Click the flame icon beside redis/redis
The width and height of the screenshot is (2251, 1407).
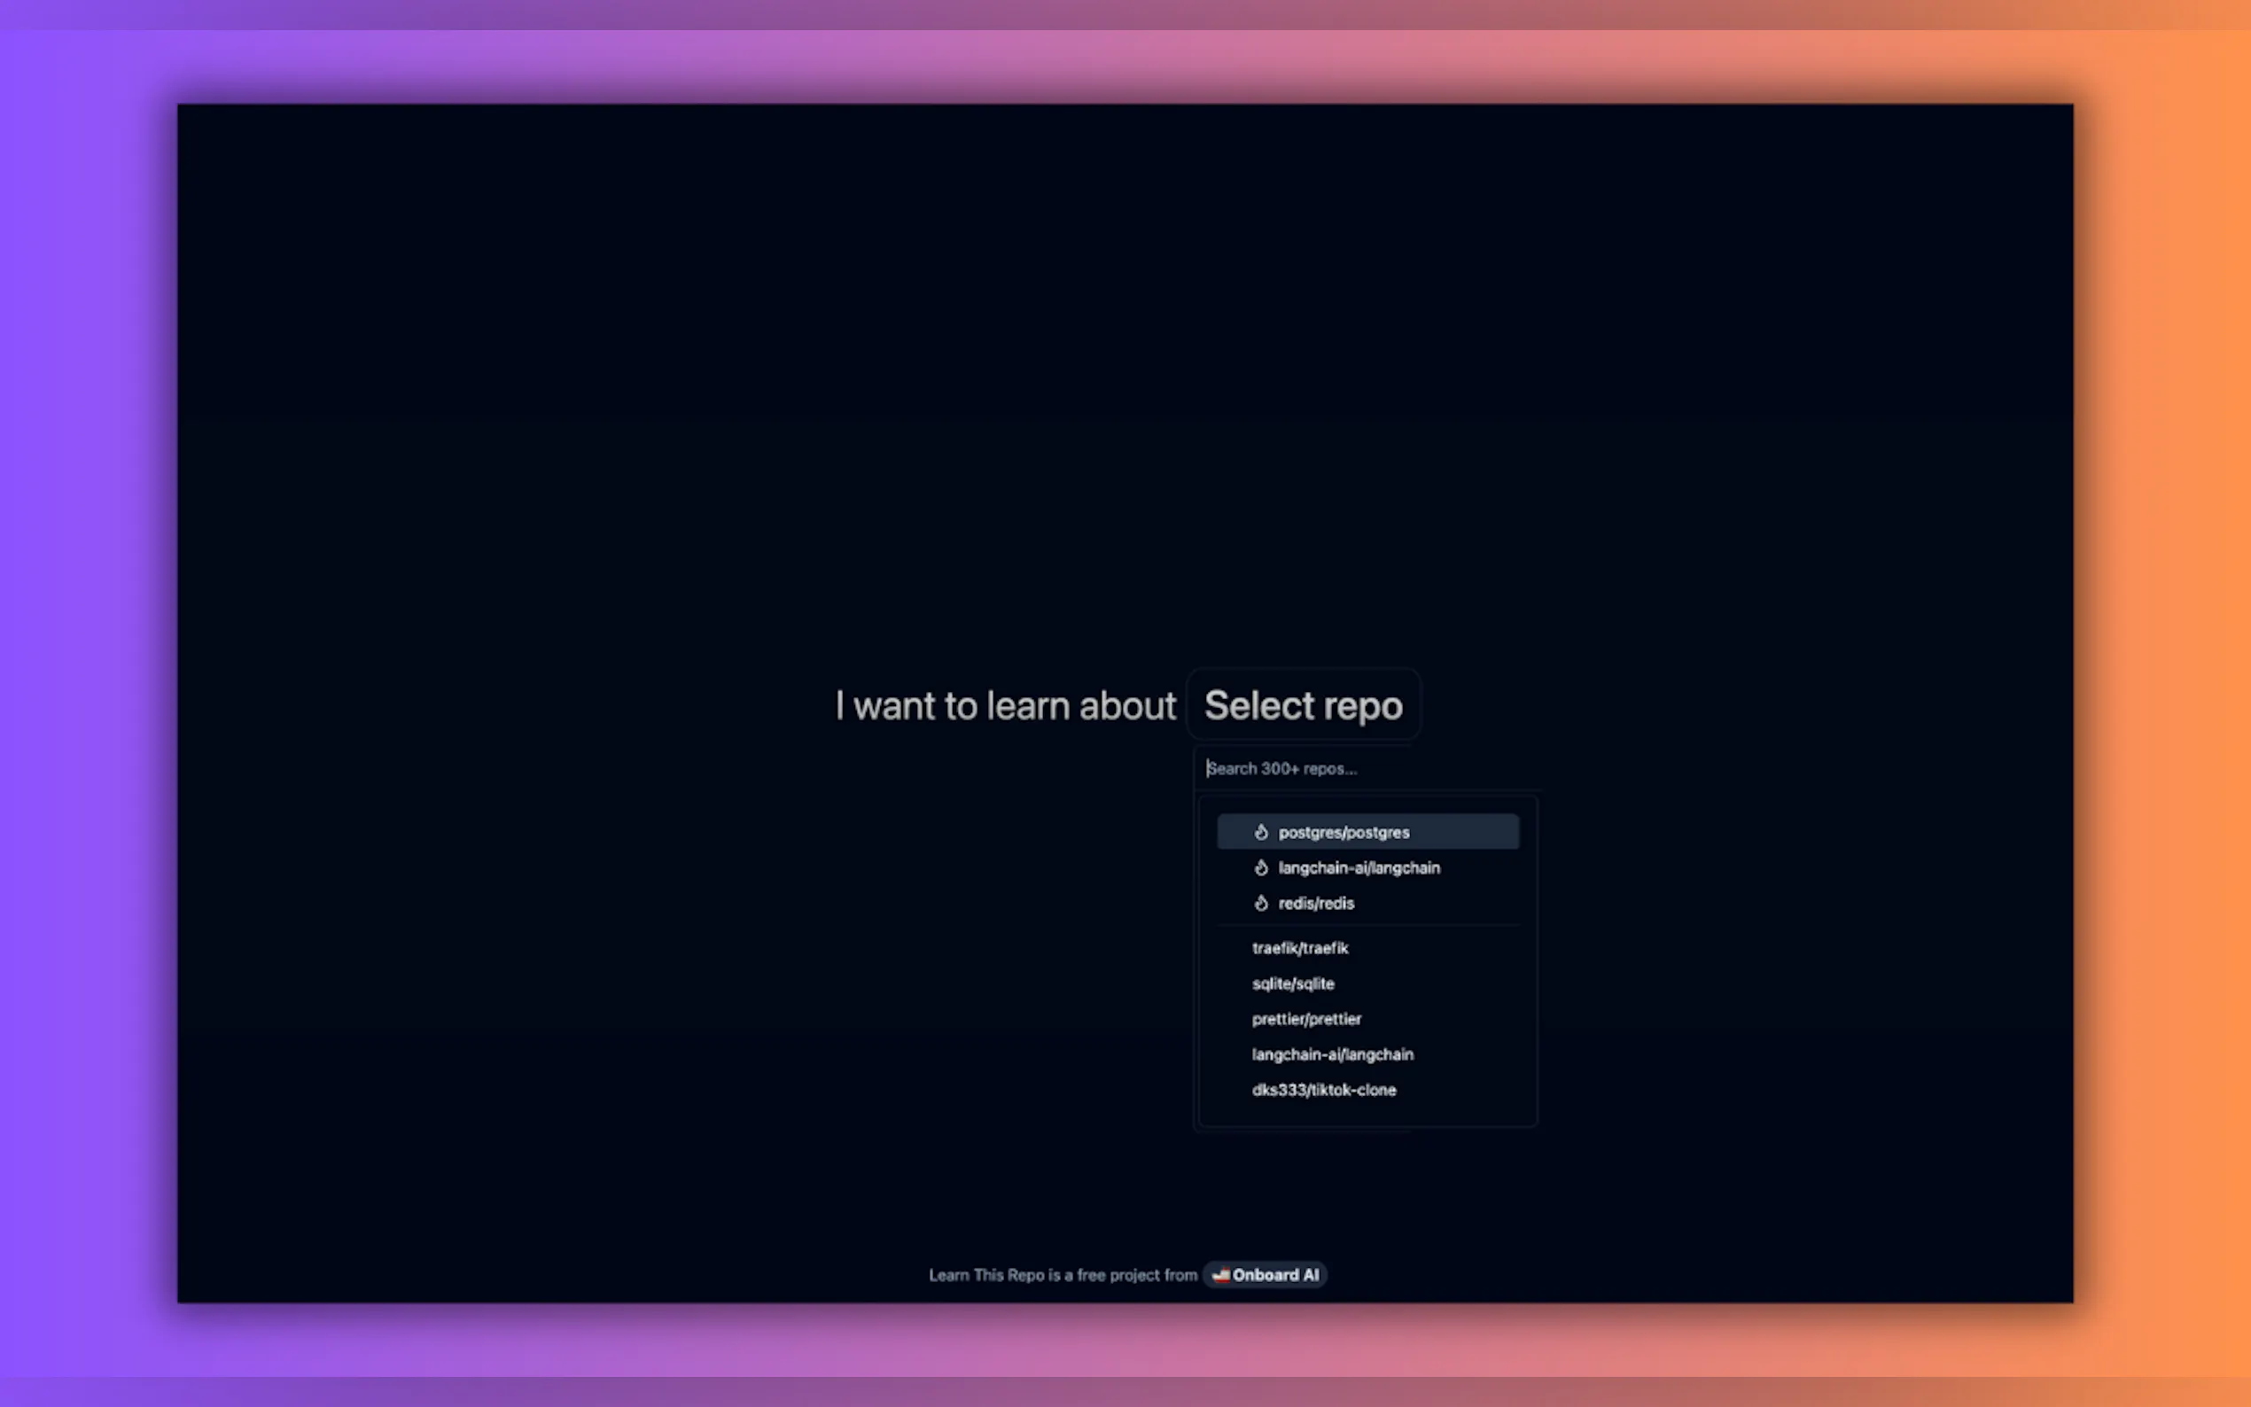tap(1261, 903)
